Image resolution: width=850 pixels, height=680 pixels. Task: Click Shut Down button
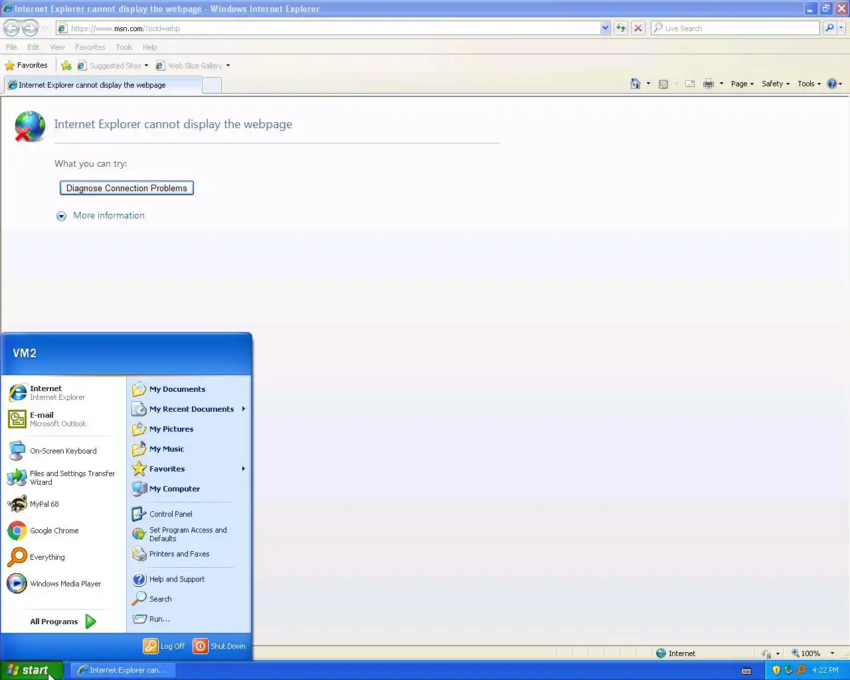[x=219, y=646]
